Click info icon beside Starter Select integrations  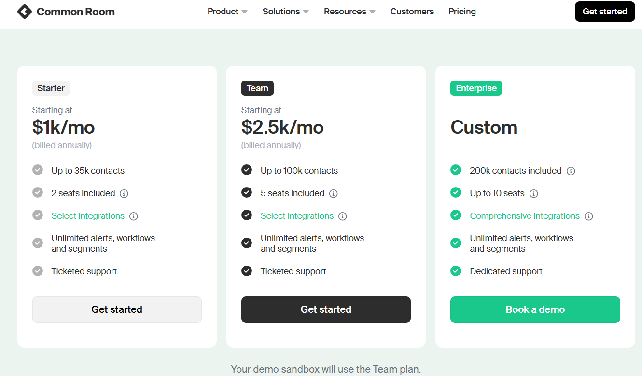(134, 216)
